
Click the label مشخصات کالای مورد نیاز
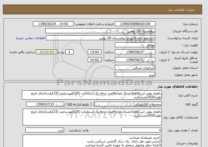click(x=180, y=117)
